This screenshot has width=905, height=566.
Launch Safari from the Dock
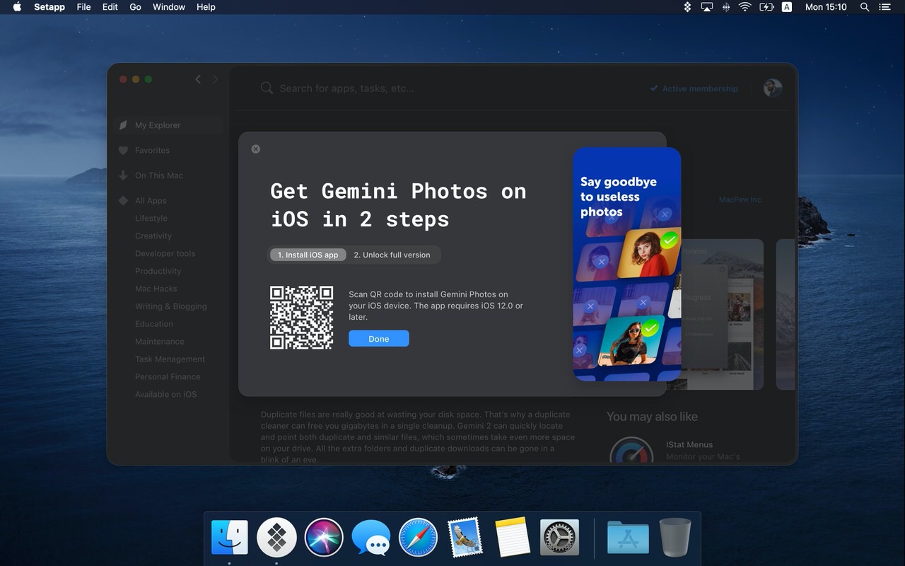tap(418, 538)
